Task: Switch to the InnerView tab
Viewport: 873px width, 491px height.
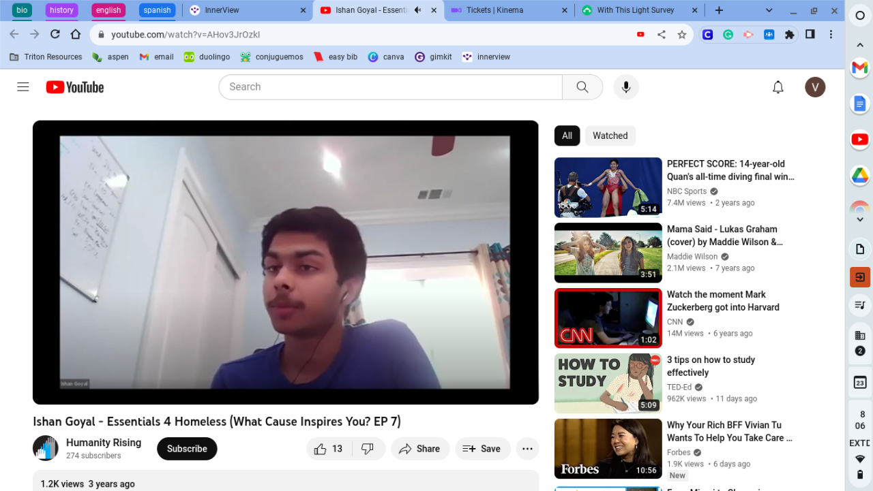Action: click(x=248, y=10)
